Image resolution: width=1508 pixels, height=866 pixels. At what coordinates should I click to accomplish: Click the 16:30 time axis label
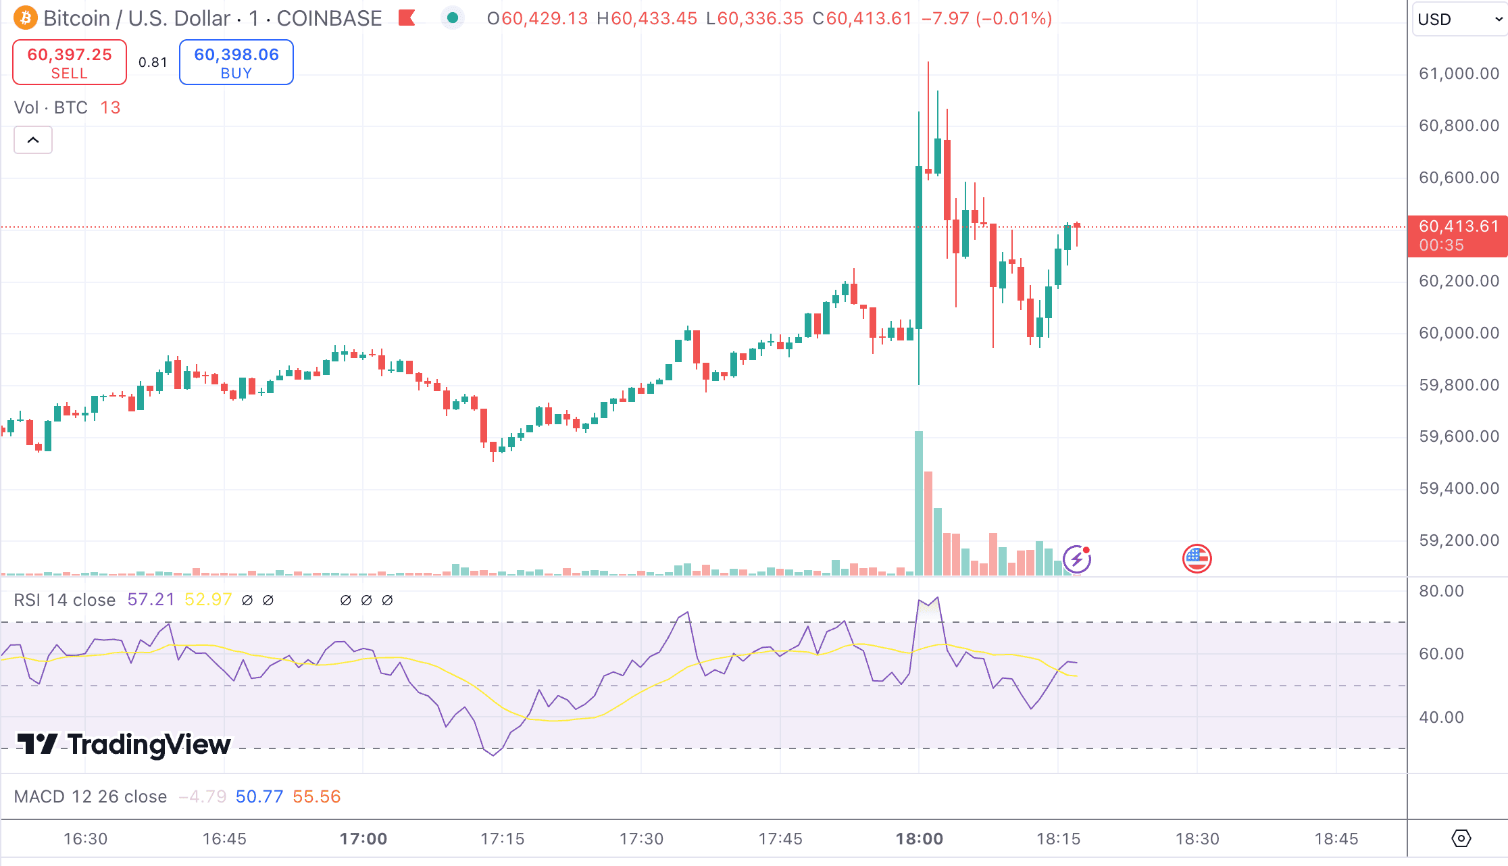pos(86,839)
